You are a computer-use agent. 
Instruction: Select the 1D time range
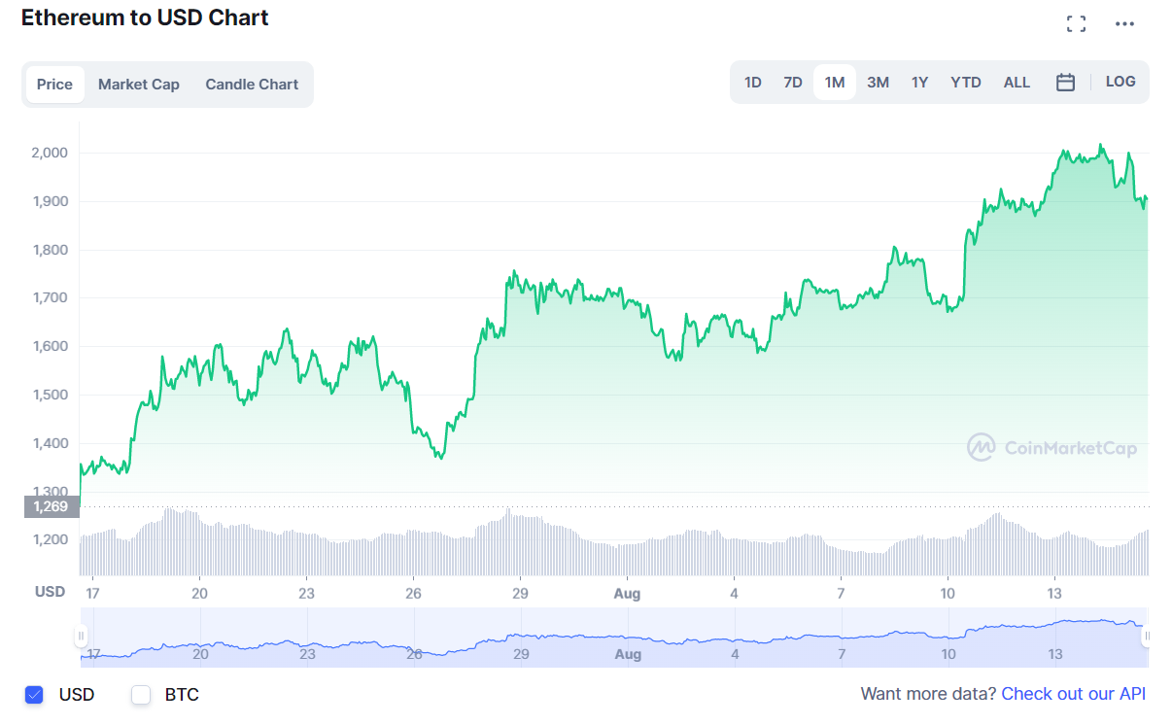tap(753, 82)
